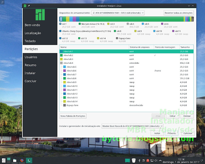Select the /dev/sdc9 swap row

127,82
